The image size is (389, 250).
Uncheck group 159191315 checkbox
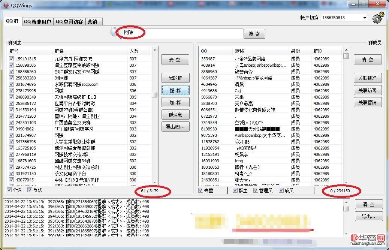coord(11,59)
